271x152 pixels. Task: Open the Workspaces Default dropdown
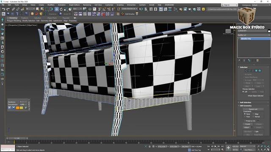coord(261,5)
